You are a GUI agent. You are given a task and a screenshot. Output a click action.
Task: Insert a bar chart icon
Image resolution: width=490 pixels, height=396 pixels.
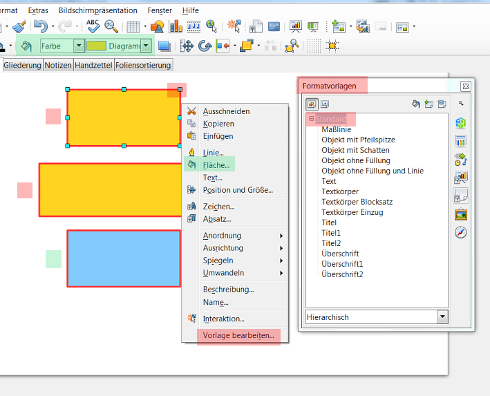(176, 26)
